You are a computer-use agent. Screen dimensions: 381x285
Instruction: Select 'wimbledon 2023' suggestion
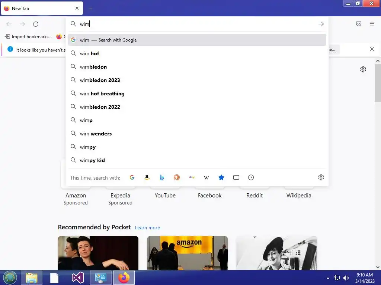pos(197,80)
